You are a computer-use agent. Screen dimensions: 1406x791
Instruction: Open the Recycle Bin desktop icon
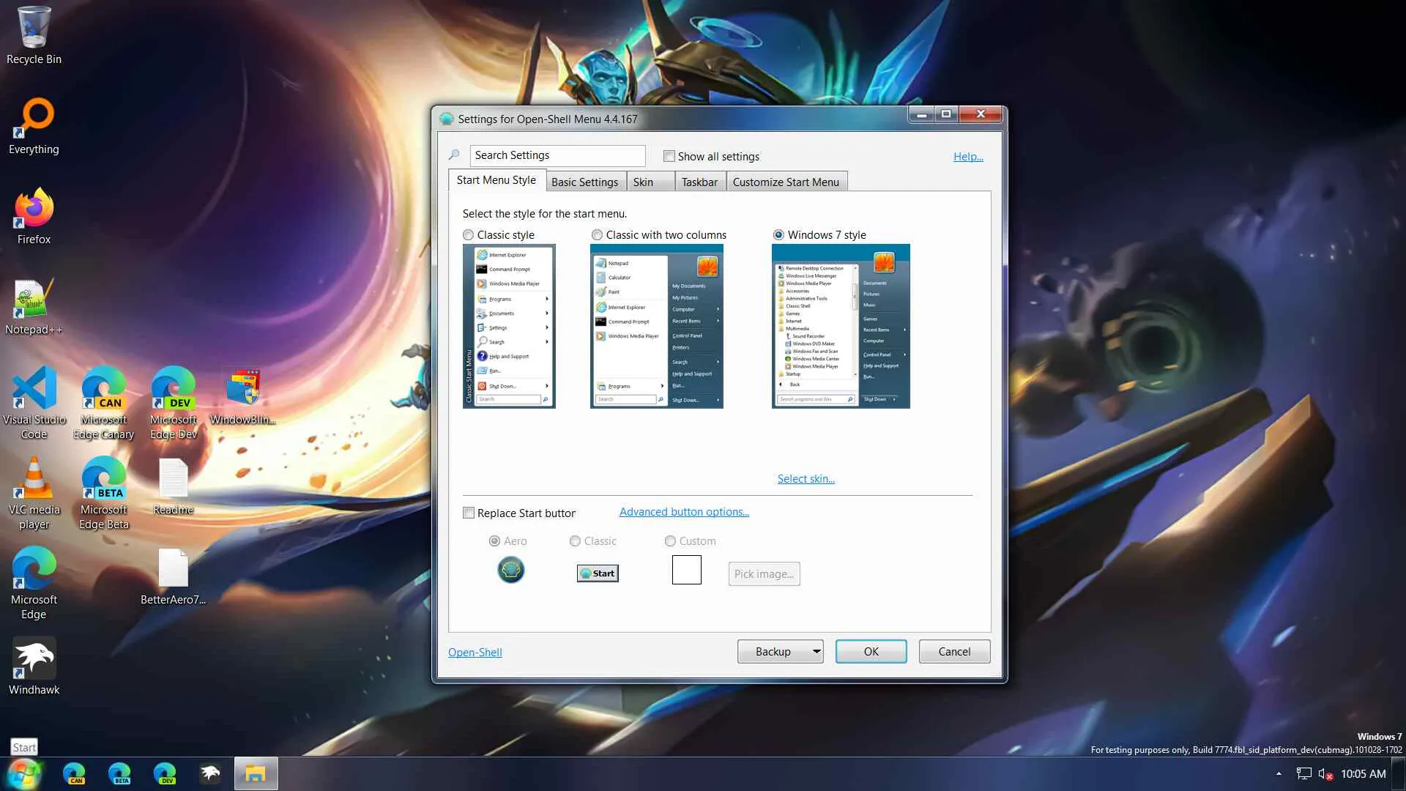pyautogui.click(x=34, y=29)
